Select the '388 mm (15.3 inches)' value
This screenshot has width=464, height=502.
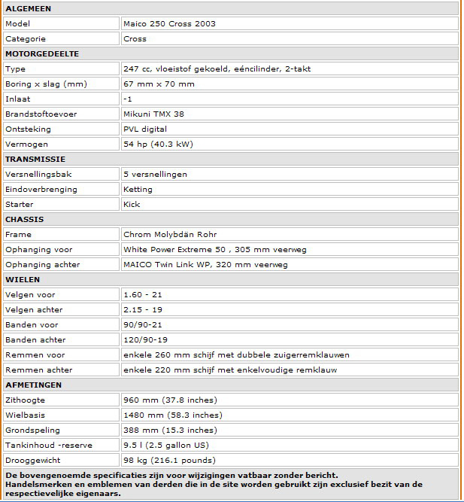[x=170, y=430]
